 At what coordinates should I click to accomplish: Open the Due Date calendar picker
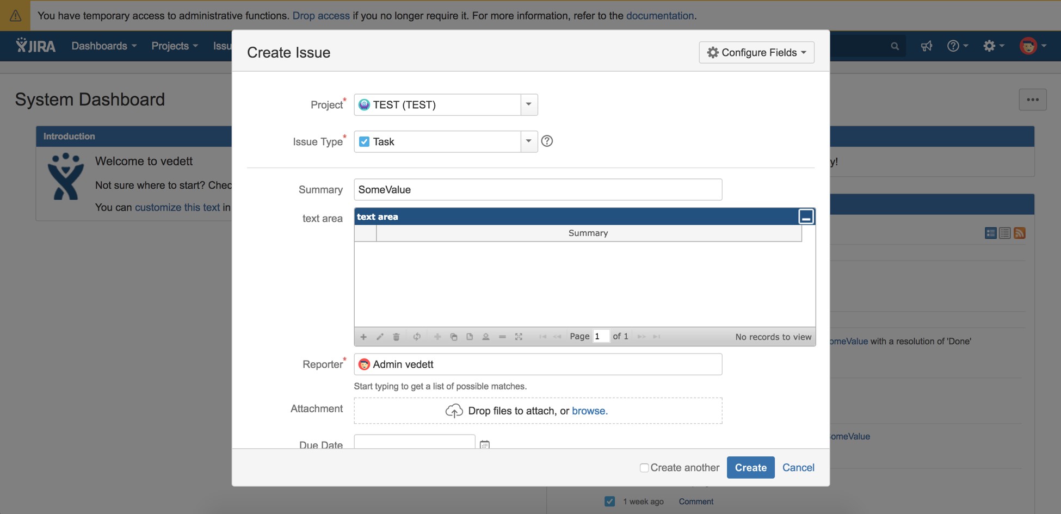tap(485, 444)
